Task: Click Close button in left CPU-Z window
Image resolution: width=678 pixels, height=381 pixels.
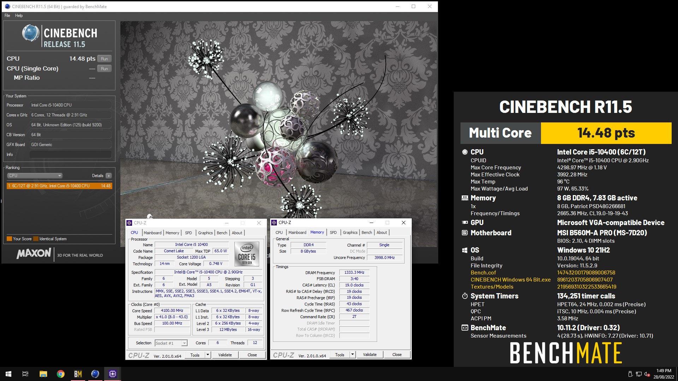Action: pyautogui.click(x=252, y=355)
